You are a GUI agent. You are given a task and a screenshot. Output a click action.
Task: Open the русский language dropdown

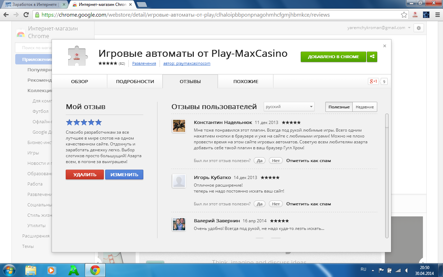click(289, 107)
